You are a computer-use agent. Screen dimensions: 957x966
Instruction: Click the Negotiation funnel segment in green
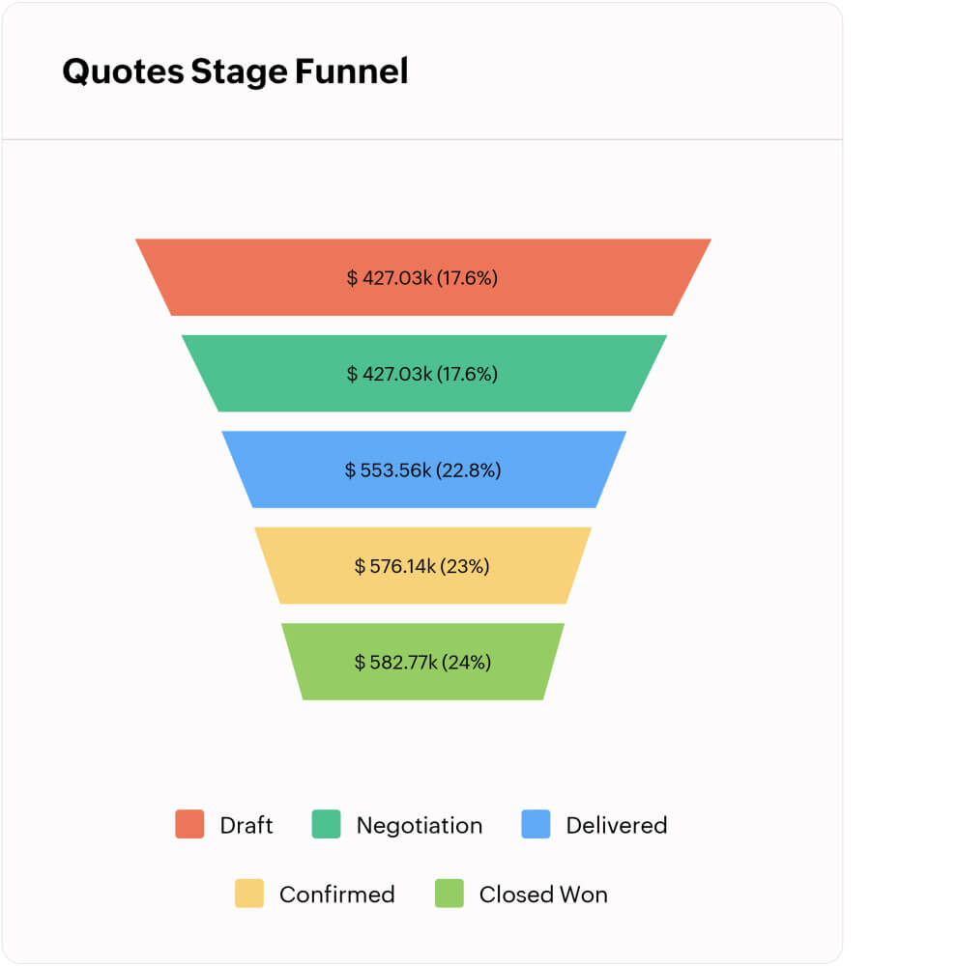click(423, 373)
